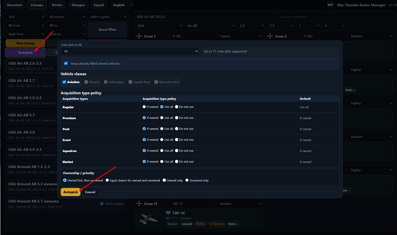
Task: Select the USA Air AB 2.7 lineup
Action: [32, 83]
